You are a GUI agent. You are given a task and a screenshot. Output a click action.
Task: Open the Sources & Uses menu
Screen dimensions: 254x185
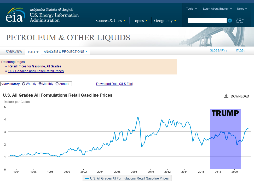tap(110, 21)
